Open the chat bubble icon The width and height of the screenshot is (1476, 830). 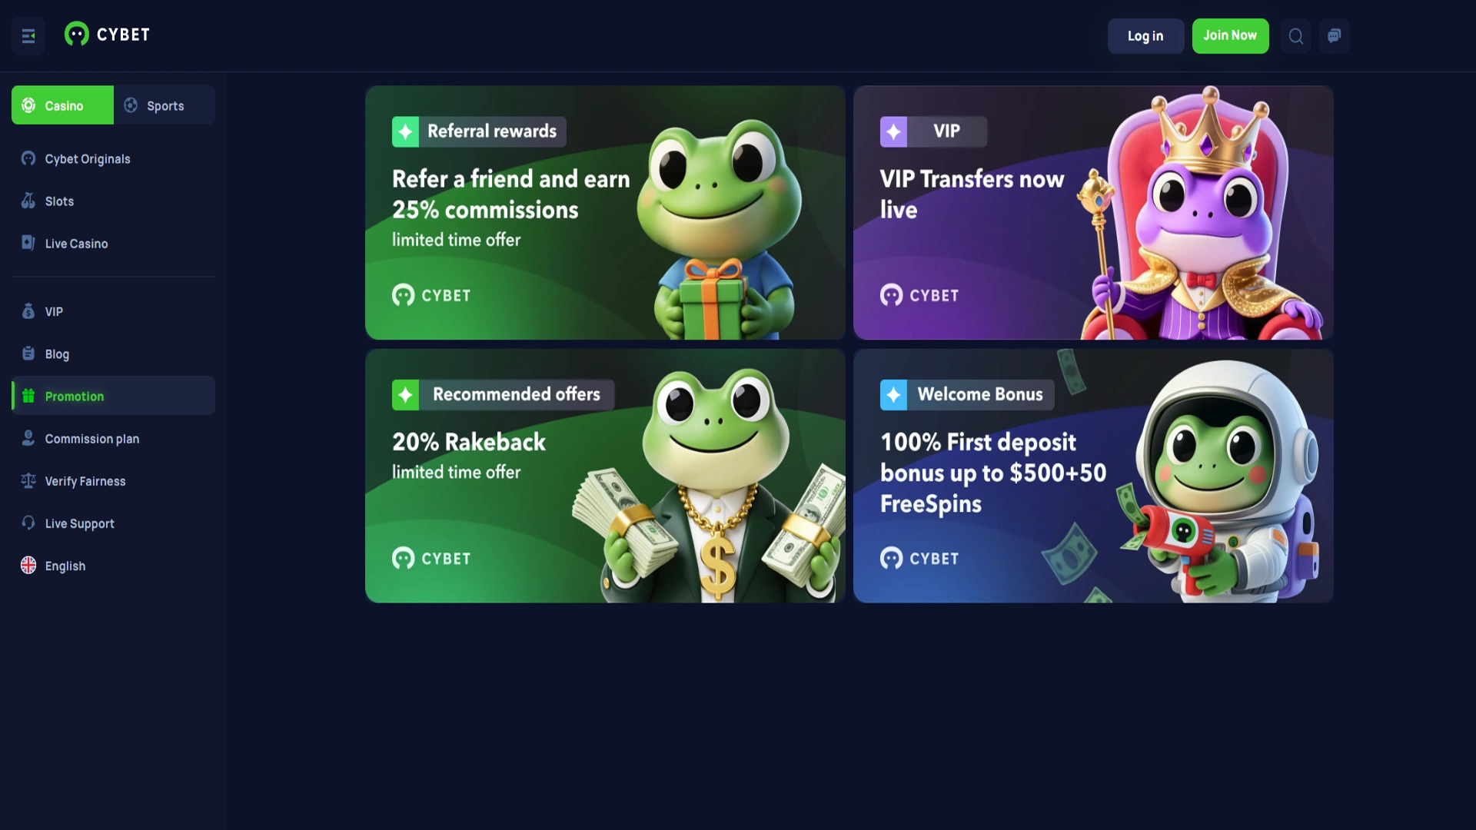coord(1335,36)
